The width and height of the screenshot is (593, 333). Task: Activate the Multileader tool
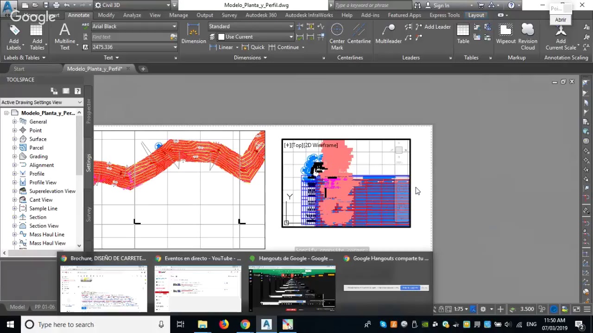388,34
